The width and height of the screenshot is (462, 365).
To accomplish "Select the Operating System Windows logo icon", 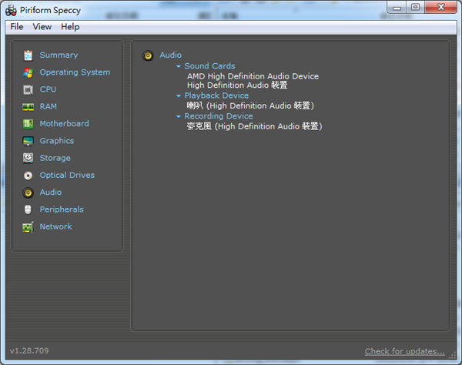I will 28,72.
